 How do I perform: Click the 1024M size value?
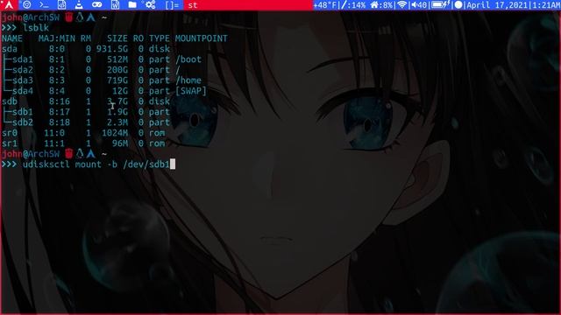click(x=115, y=133)
